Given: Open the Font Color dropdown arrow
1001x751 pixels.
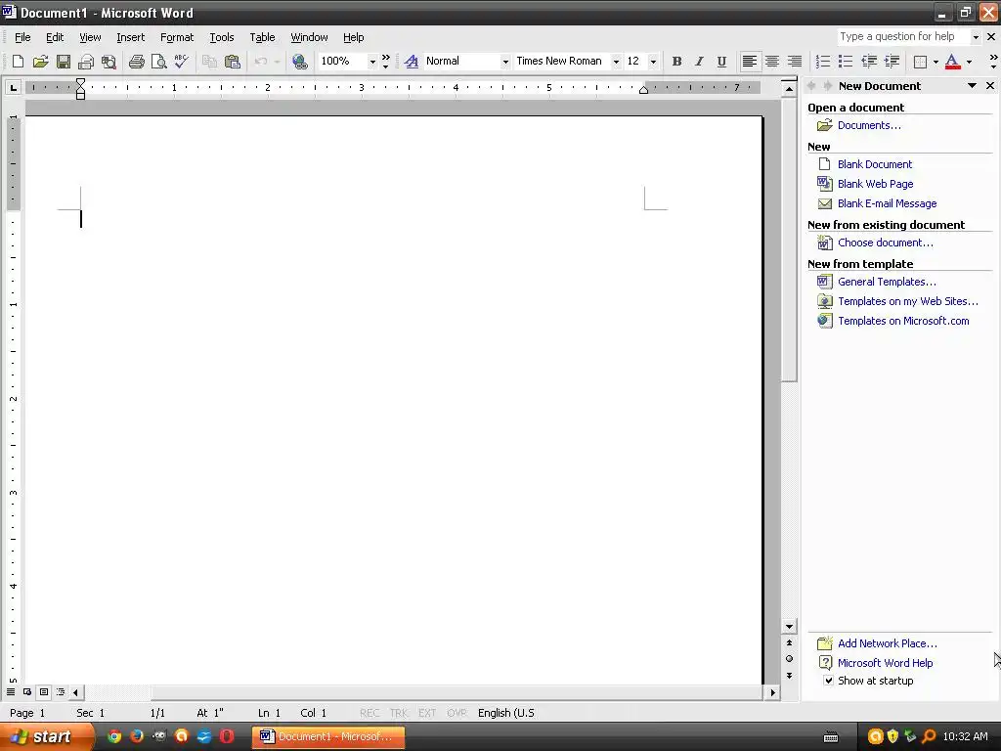Looking at the screenshot, I should click(x=969, y=62).
